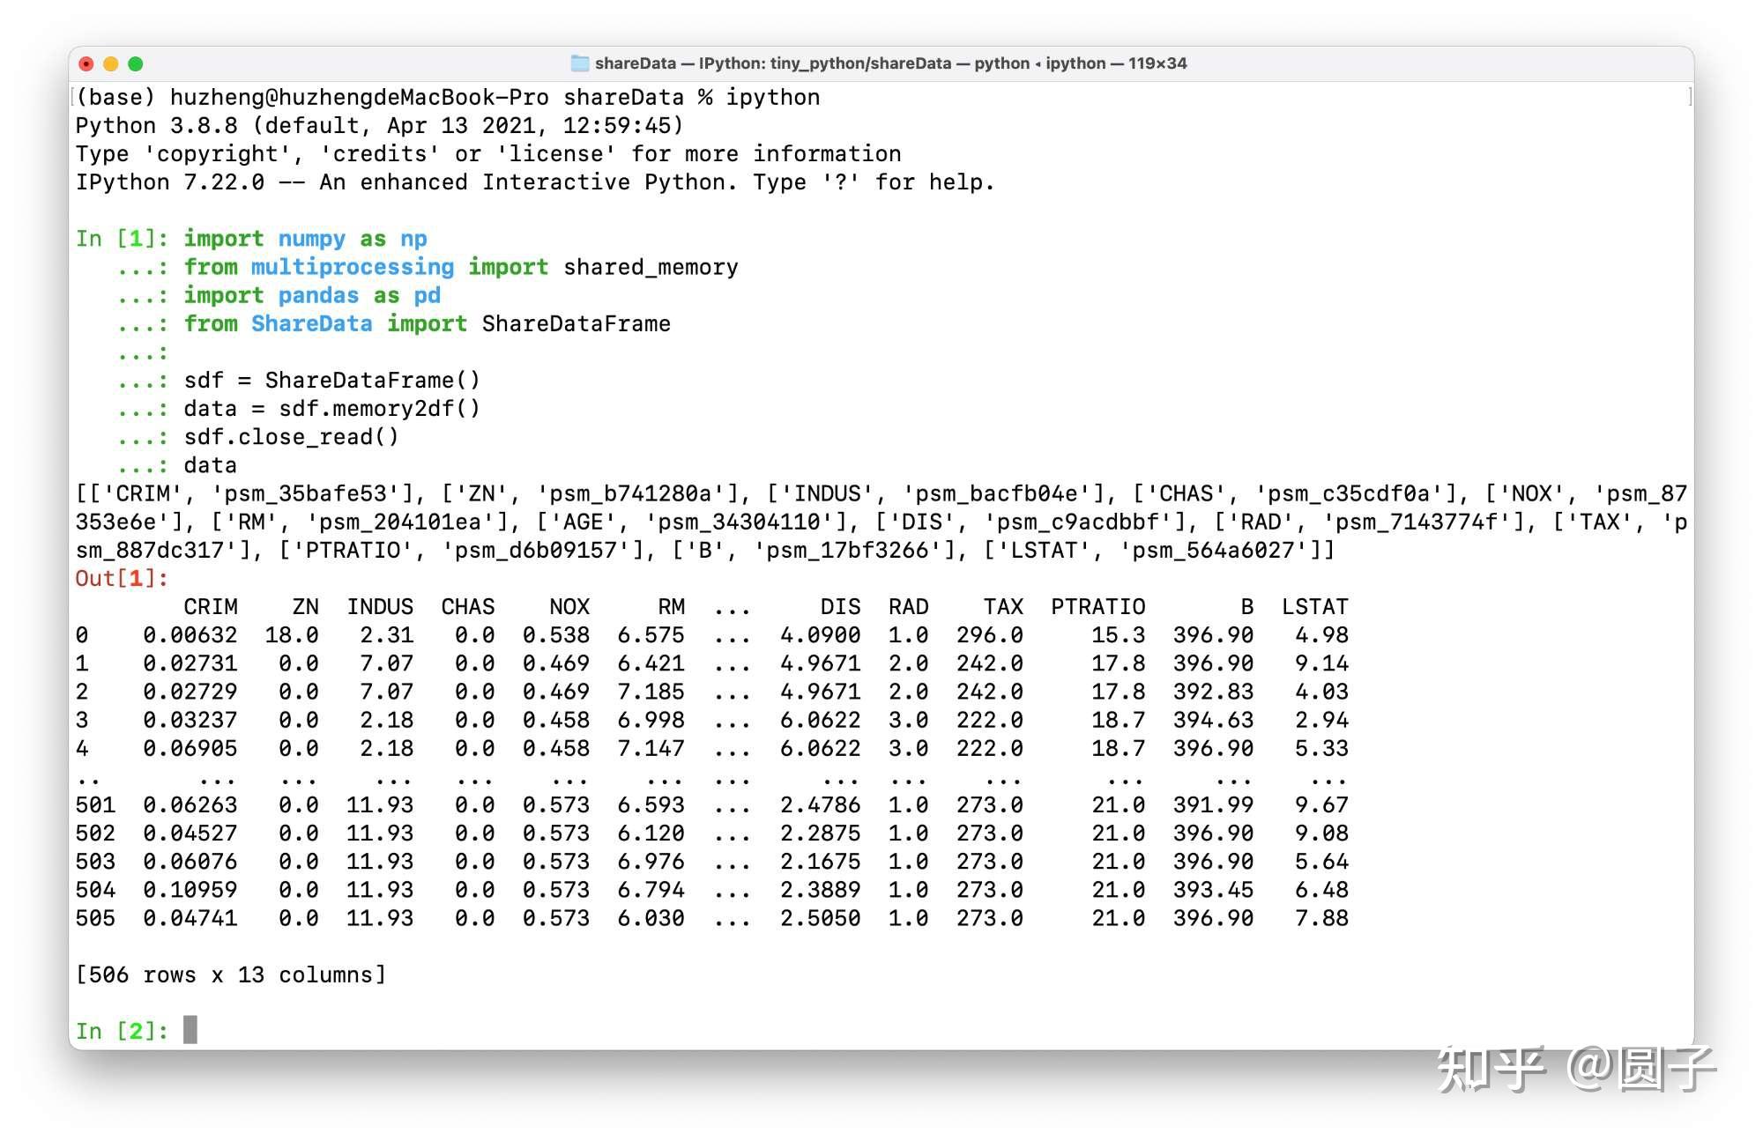This screenshot has height=1141, width=1763.
Task: Click the folder icon in title bar
Action: [580, 63]
